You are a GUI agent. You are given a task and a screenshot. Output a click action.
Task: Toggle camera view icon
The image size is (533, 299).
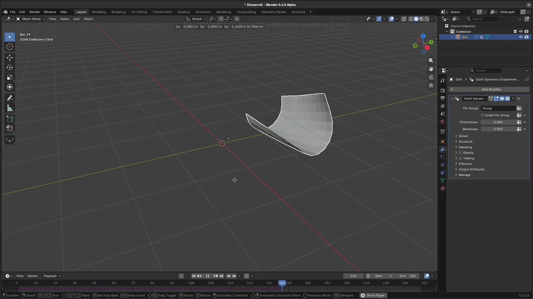point(431,77)
